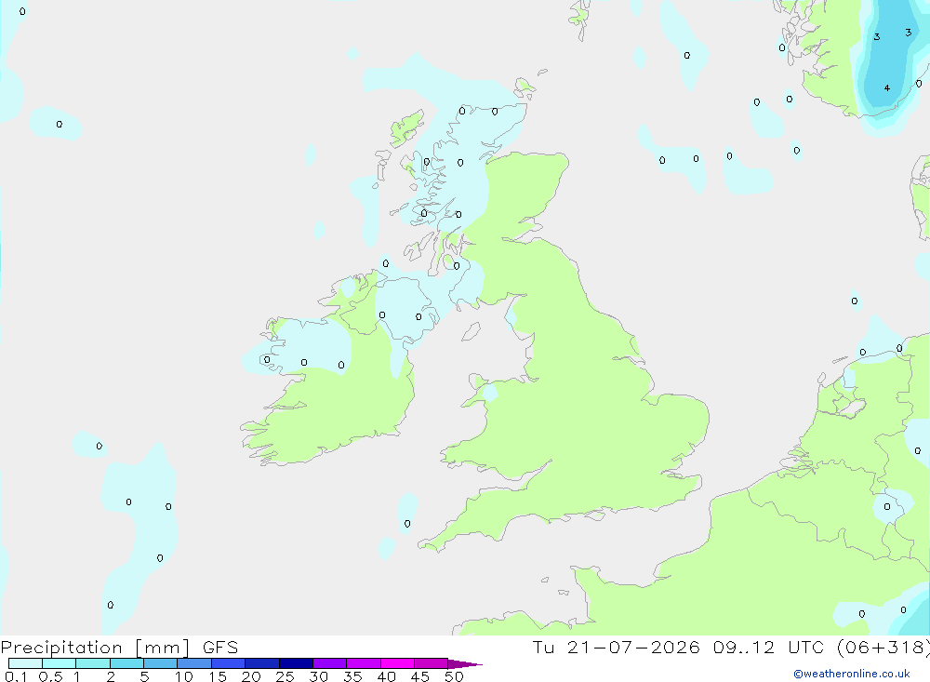Click the legend scale label "15"
Screen dimensions: 930x682
click(218, 676)
